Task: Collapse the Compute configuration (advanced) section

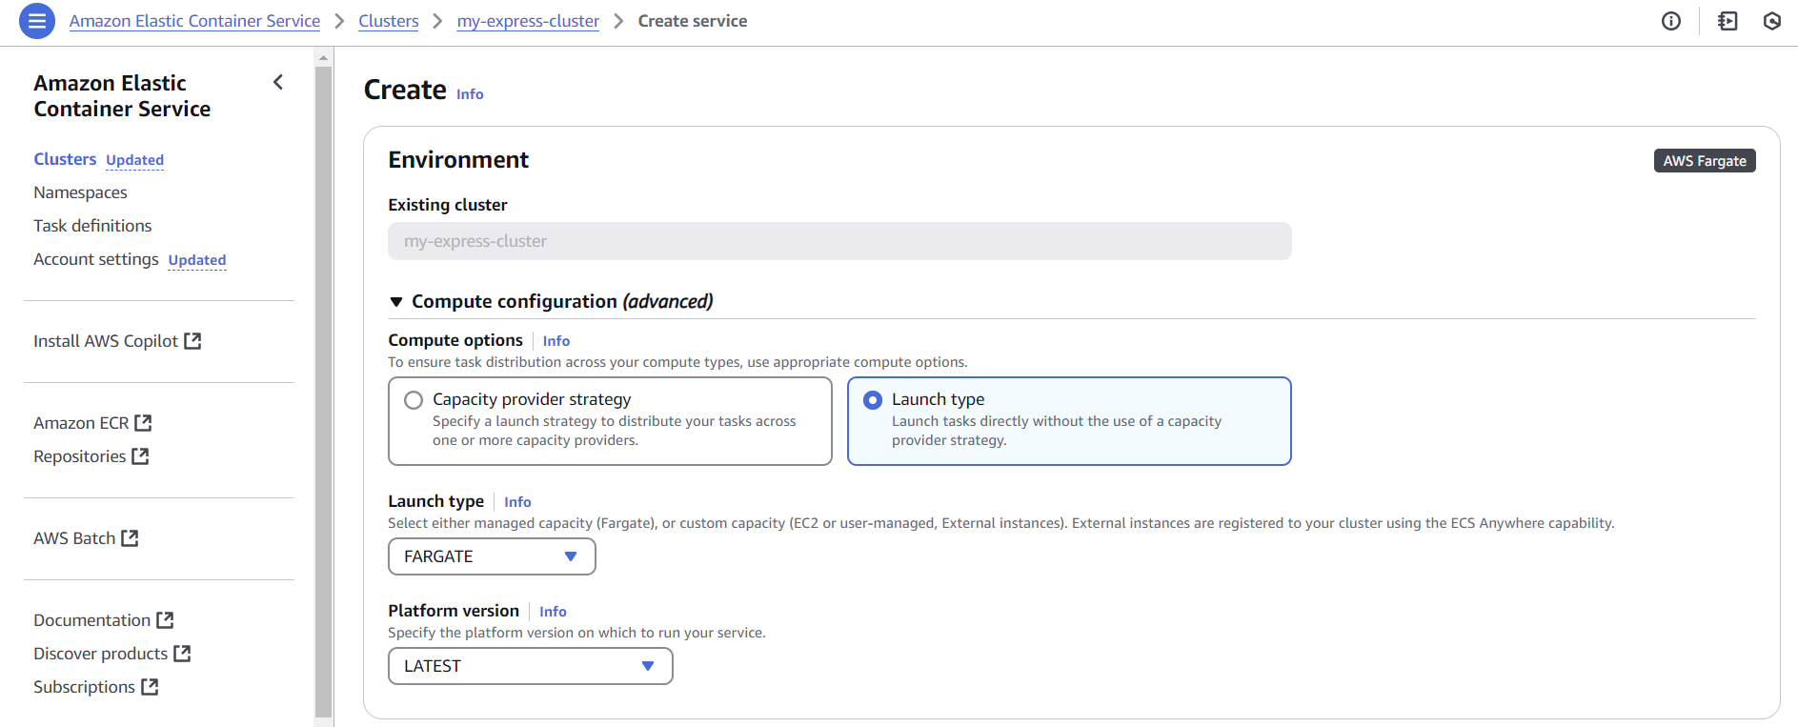Action: click(x=396, y=302)
